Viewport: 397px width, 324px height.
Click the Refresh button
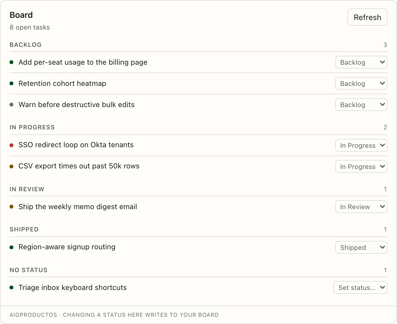tap(367, 17)
